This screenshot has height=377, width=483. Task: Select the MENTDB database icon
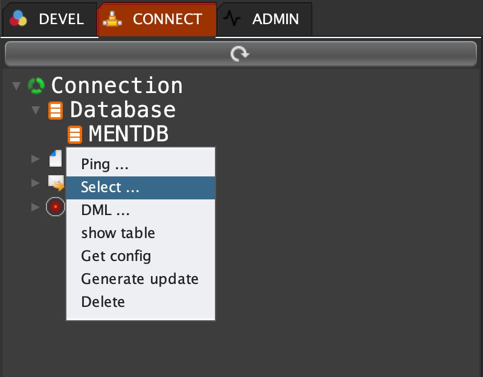click(x=75, y=135)
